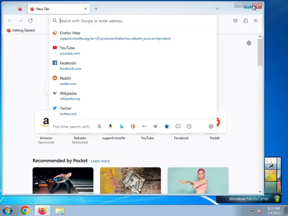Open the Getting Started bookmark

(x=21, y=30)
